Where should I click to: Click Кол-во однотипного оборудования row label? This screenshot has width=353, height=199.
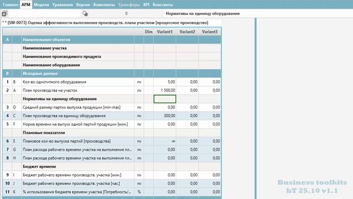[x=55, y=82]
